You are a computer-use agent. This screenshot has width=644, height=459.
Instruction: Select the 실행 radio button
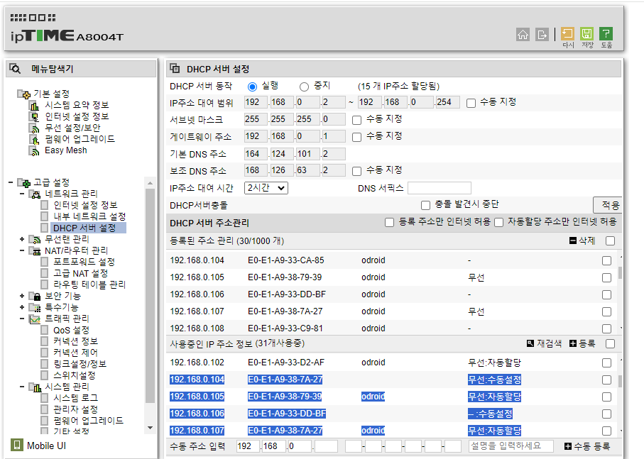(x=252, y=87)
